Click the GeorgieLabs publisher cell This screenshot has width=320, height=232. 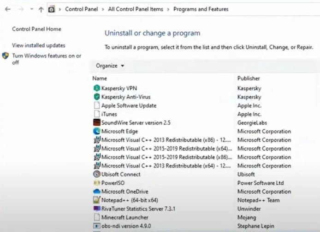point(252,122)
